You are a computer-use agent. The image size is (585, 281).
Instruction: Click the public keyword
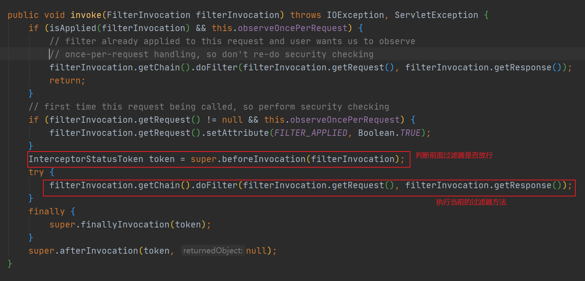point(23,15)
